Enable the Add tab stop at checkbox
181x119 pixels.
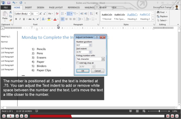coord(78,63)
